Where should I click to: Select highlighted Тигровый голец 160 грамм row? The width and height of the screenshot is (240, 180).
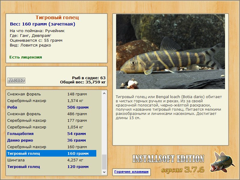click(51, 153)
